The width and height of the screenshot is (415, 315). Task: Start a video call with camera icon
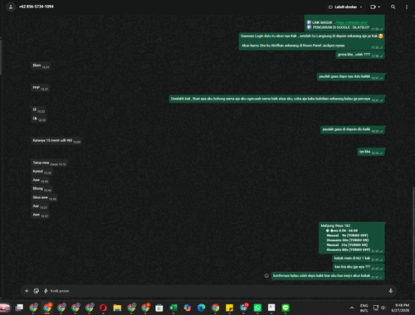point(373,7)
